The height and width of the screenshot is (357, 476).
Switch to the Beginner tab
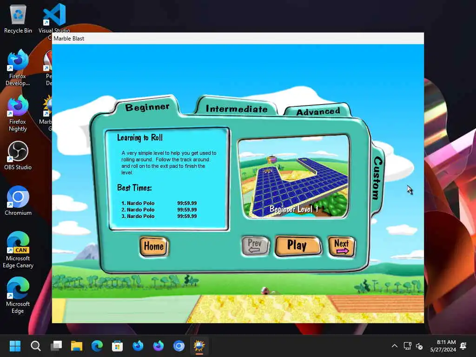147,107
